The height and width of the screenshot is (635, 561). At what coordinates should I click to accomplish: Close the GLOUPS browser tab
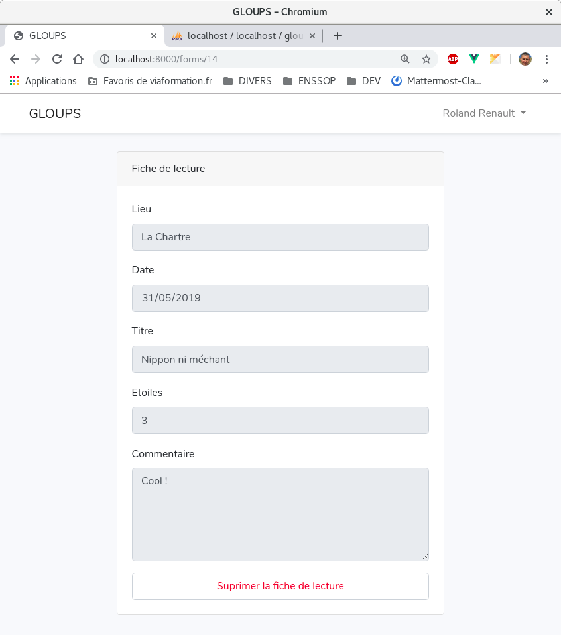154,36
